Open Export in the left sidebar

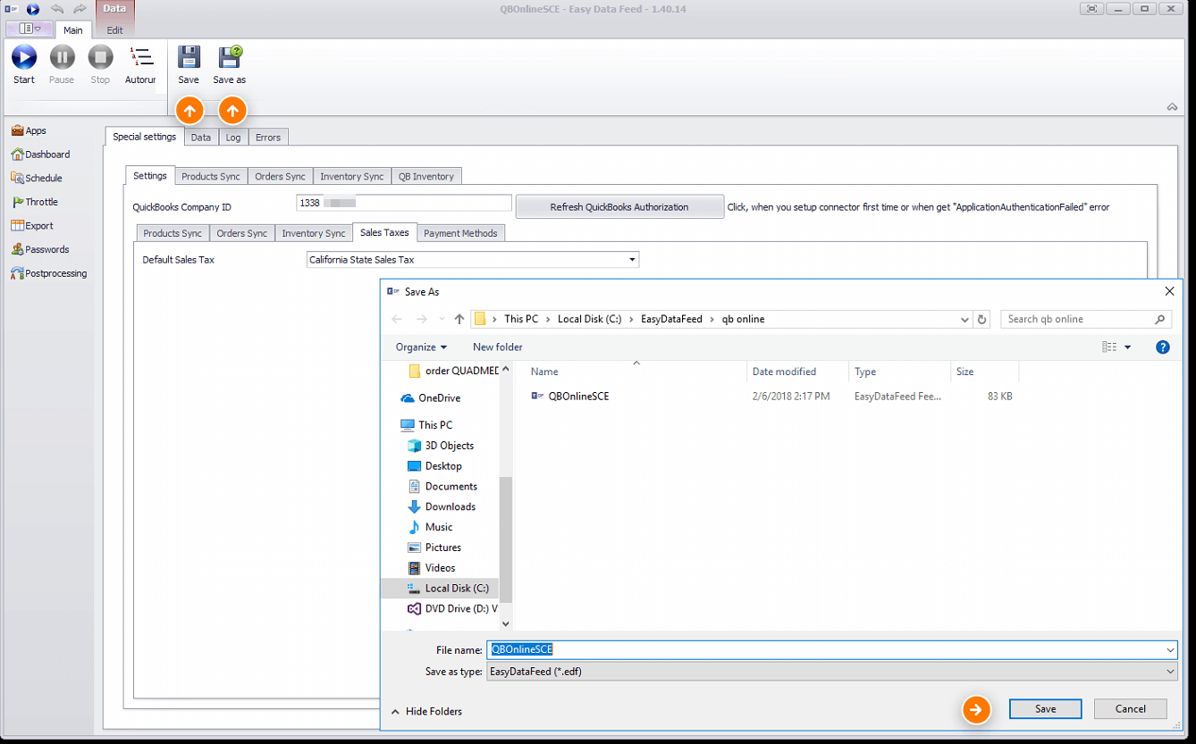pos(32,226)
